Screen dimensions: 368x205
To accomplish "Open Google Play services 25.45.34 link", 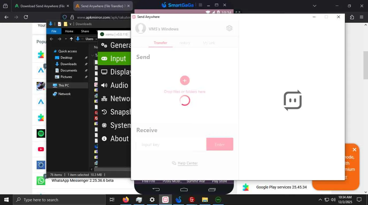I will point(281,187).
